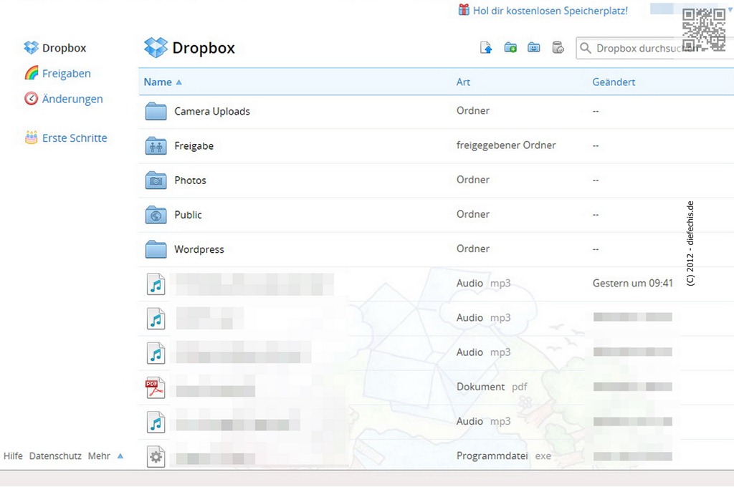
Task: Show deleted files icon in toolbar
Action: point(558,48)
